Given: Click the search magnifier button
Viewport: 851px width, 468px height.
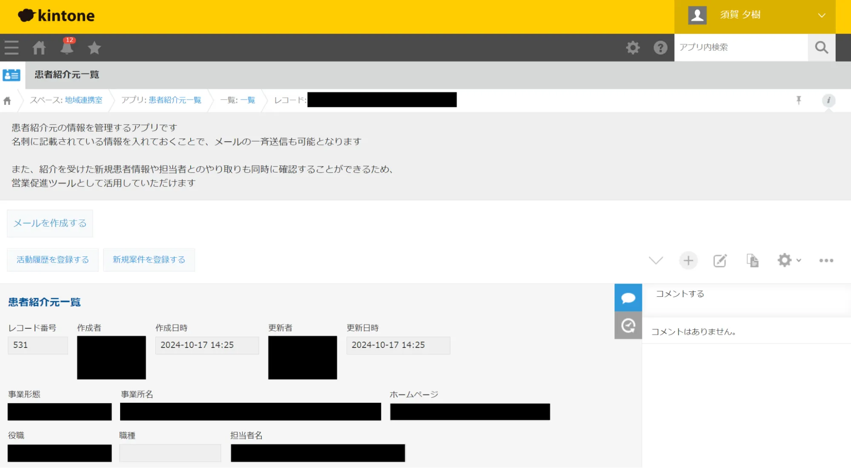Looking at the screenshot, I should [x=821, y=48].
